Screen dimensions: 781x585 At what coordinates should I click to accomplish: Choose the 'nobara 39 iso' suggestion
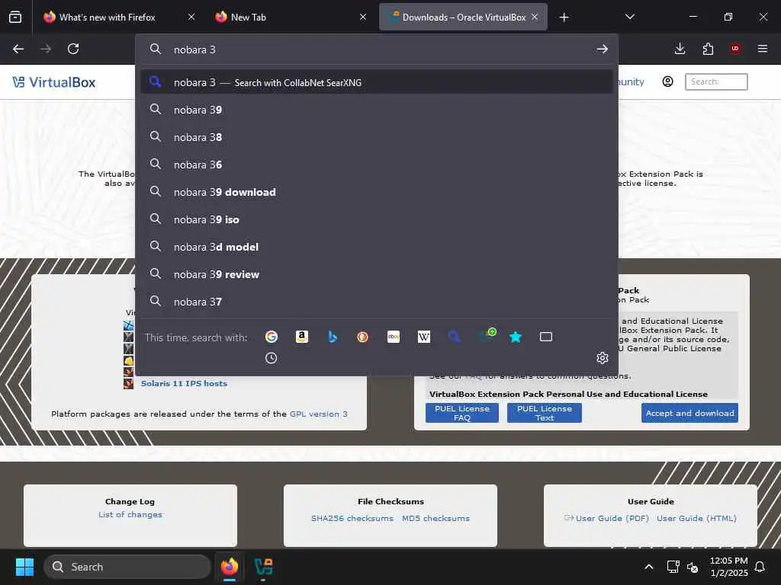coord(377,219)
